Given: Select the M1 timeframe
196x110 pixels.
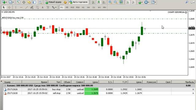Looking at the screenshot, I should click(x=62, y=7).
